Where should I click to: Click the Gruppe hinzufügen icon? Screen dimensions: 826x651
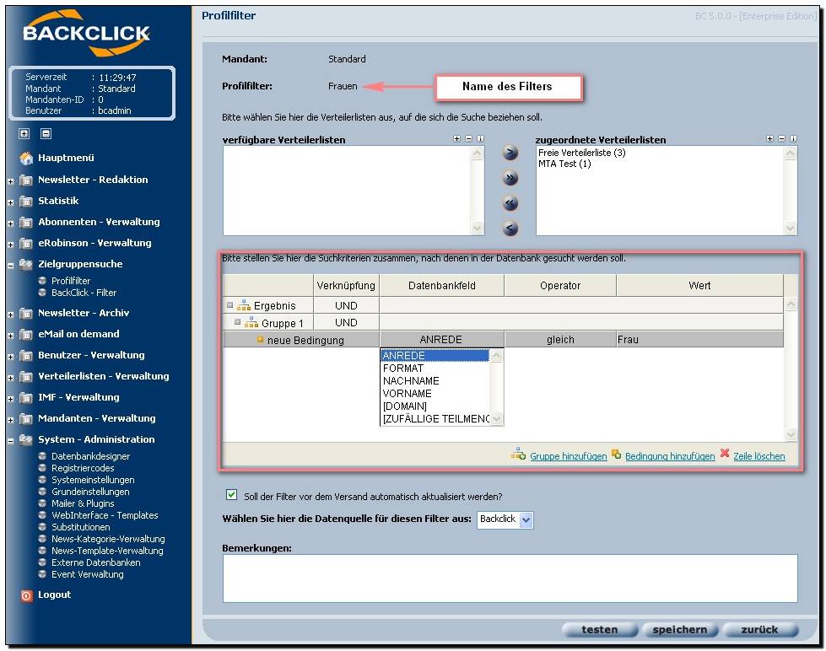518,454
